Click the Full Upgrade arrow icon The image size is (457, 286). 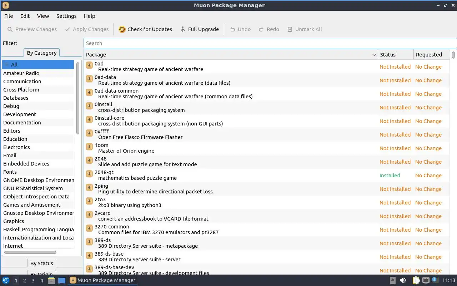[x=183, y=29]
